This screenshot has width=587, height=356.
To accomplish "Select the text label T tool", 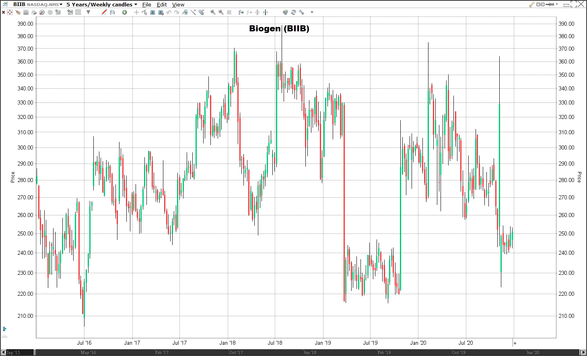I will (152, 12).
